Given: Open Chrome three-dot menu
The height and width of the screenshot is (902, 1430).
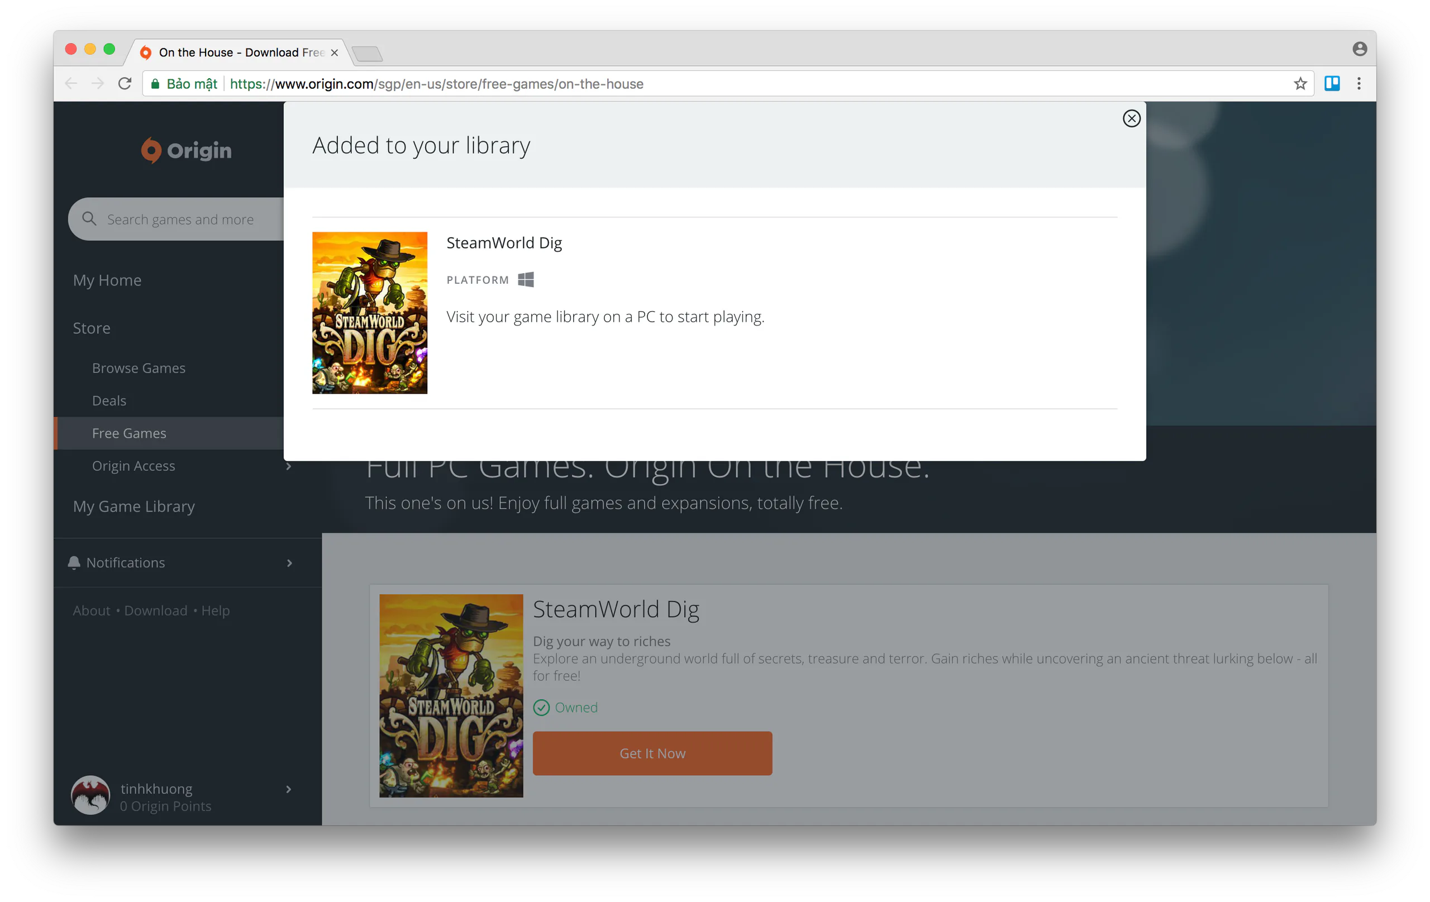Looking at the screenshot, I should click(1358, 84).
